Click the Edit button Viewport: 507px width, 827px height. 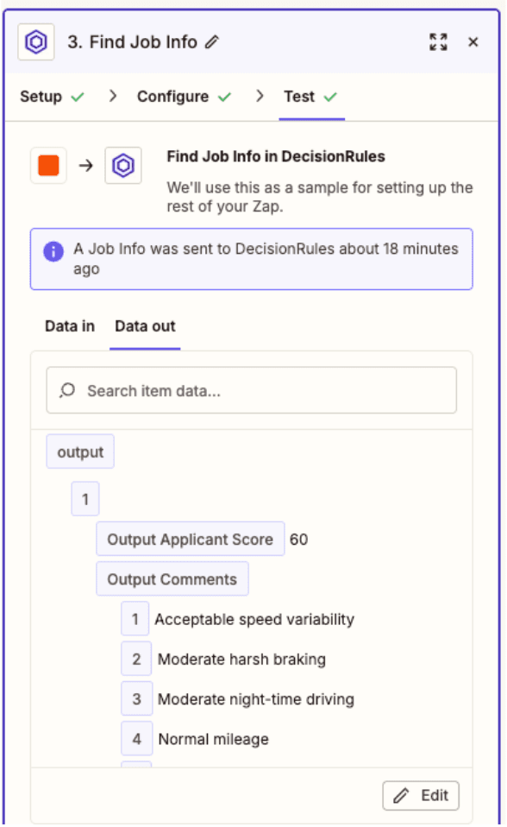pos(421,795)
